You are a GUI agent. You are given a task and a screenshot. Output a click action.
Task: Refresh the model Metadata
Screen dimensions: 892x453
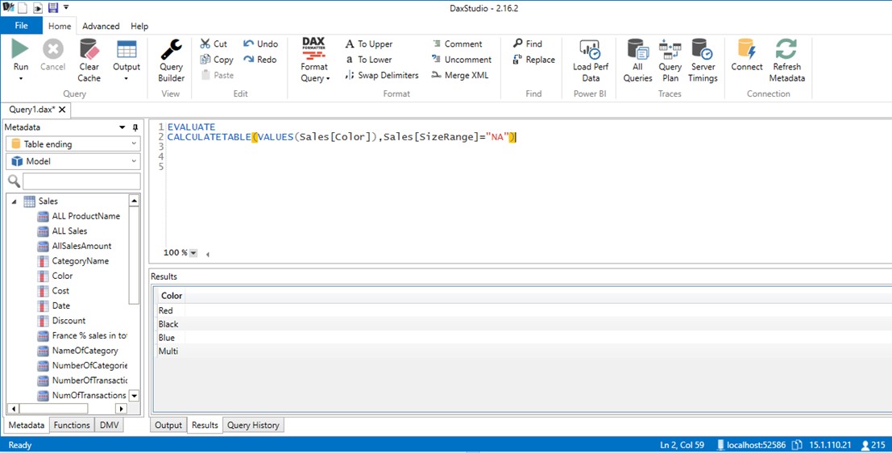(786, 61)
